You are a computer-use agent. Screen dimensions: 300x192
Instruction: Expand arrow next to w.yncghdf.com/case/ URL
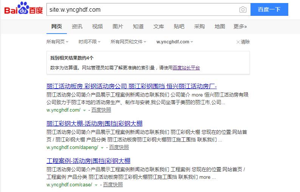point(96,185)
